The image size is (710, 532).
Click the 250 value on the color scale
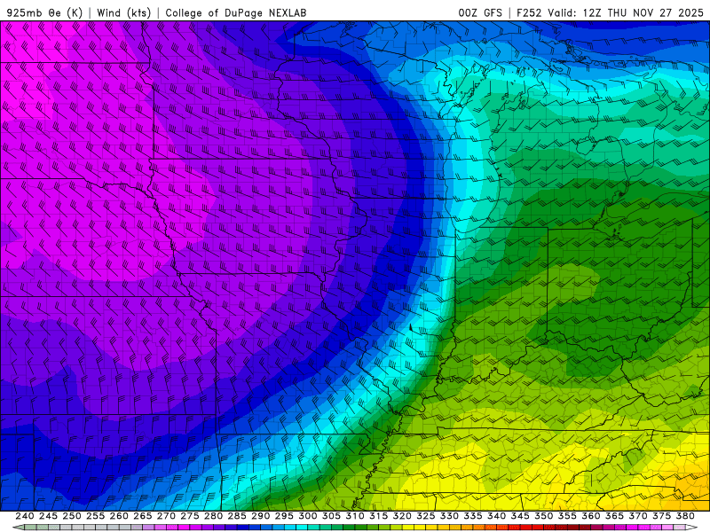[72, 516]
